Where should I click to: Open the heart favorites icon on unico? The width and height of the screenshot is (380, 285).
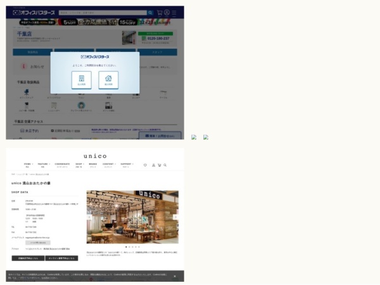145,165
